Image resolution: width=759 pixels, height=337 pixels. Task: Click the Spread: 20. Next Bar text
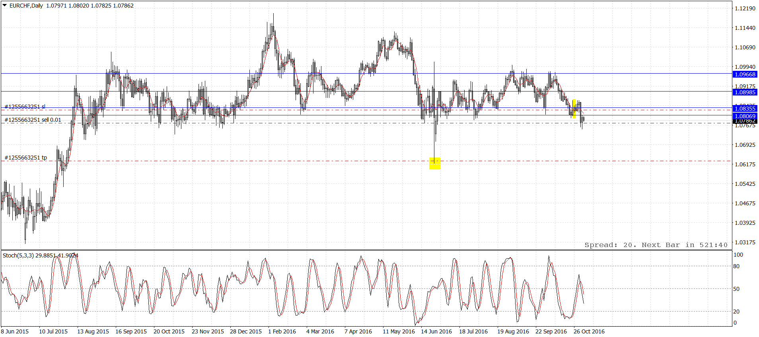656,245
